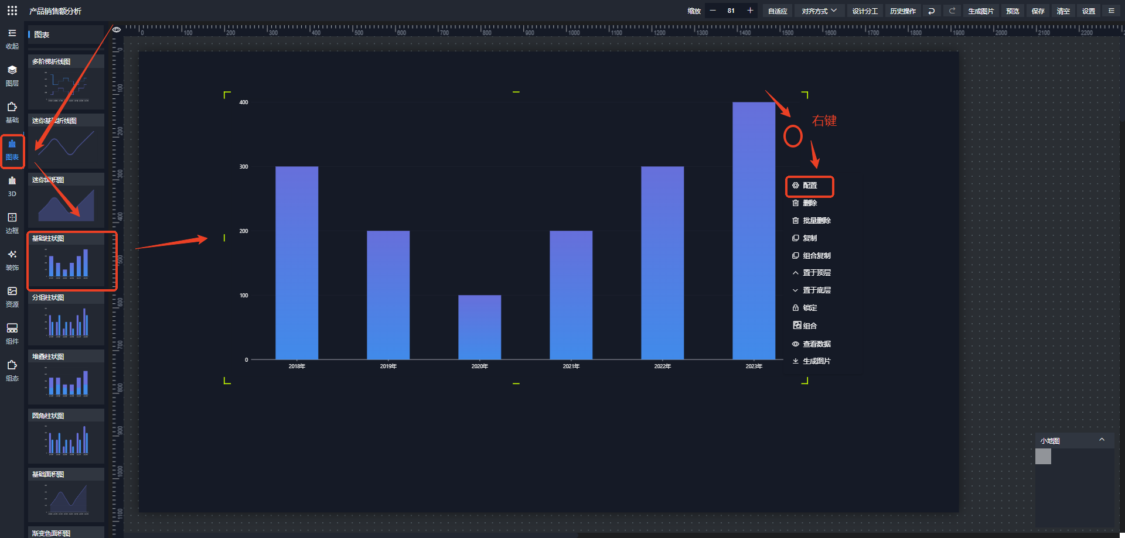
Task: Choose the 基础柱状图 chart thumbnail
Action: coord(66,259)
